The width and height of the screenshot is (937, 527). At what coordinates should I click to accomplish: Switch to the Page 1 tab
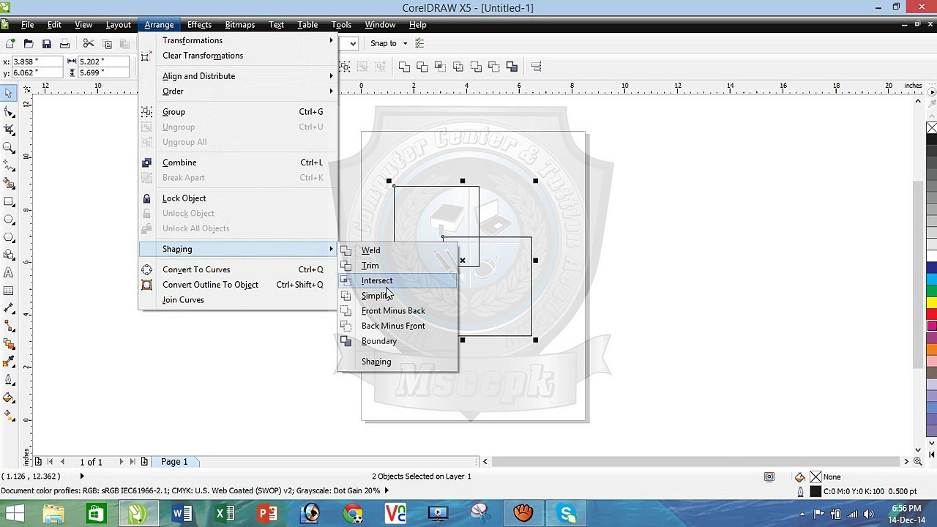point(174,462)
